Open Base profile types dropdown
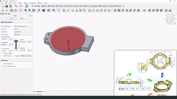Viewport: 177px width, 99px height. [x=22, y=26]
